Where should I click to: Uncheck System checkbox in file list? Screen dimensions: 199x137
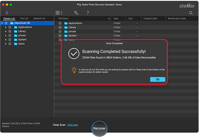point(60,36)
